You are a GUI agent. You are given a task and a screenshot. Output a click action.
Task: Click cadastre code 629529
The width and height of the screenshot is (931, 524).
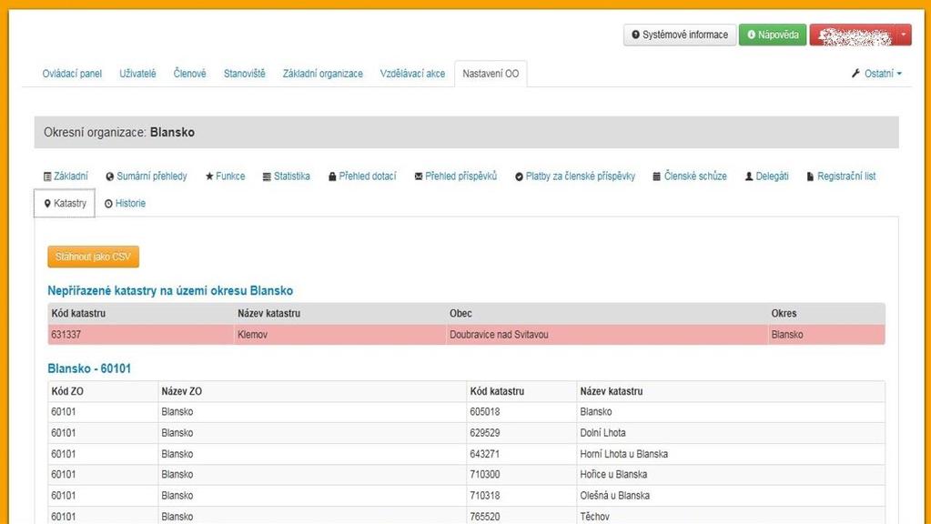[x=484, y=433]
